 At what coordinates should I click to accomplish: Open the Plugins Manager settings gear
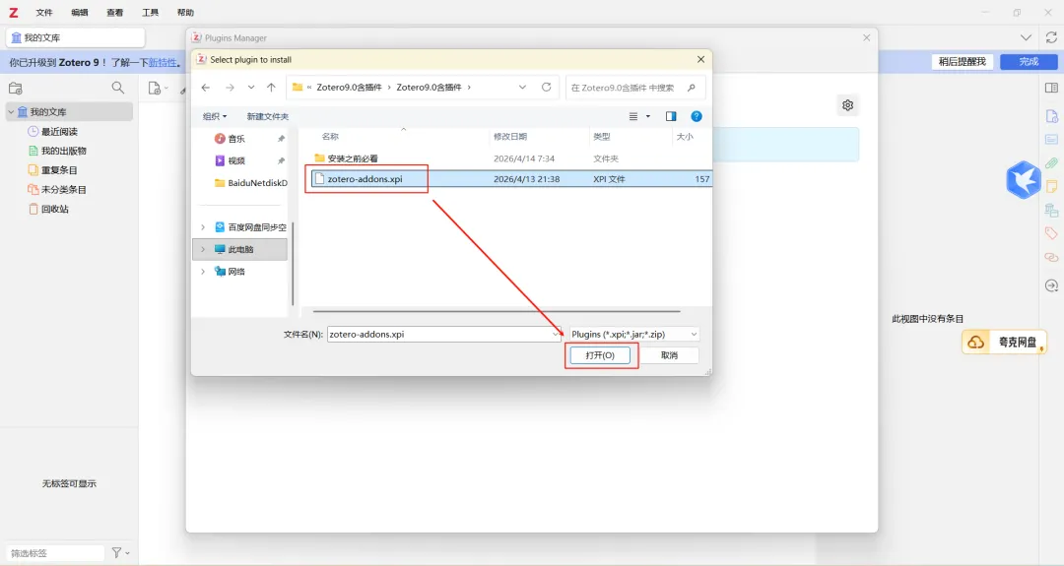[847, 105]
